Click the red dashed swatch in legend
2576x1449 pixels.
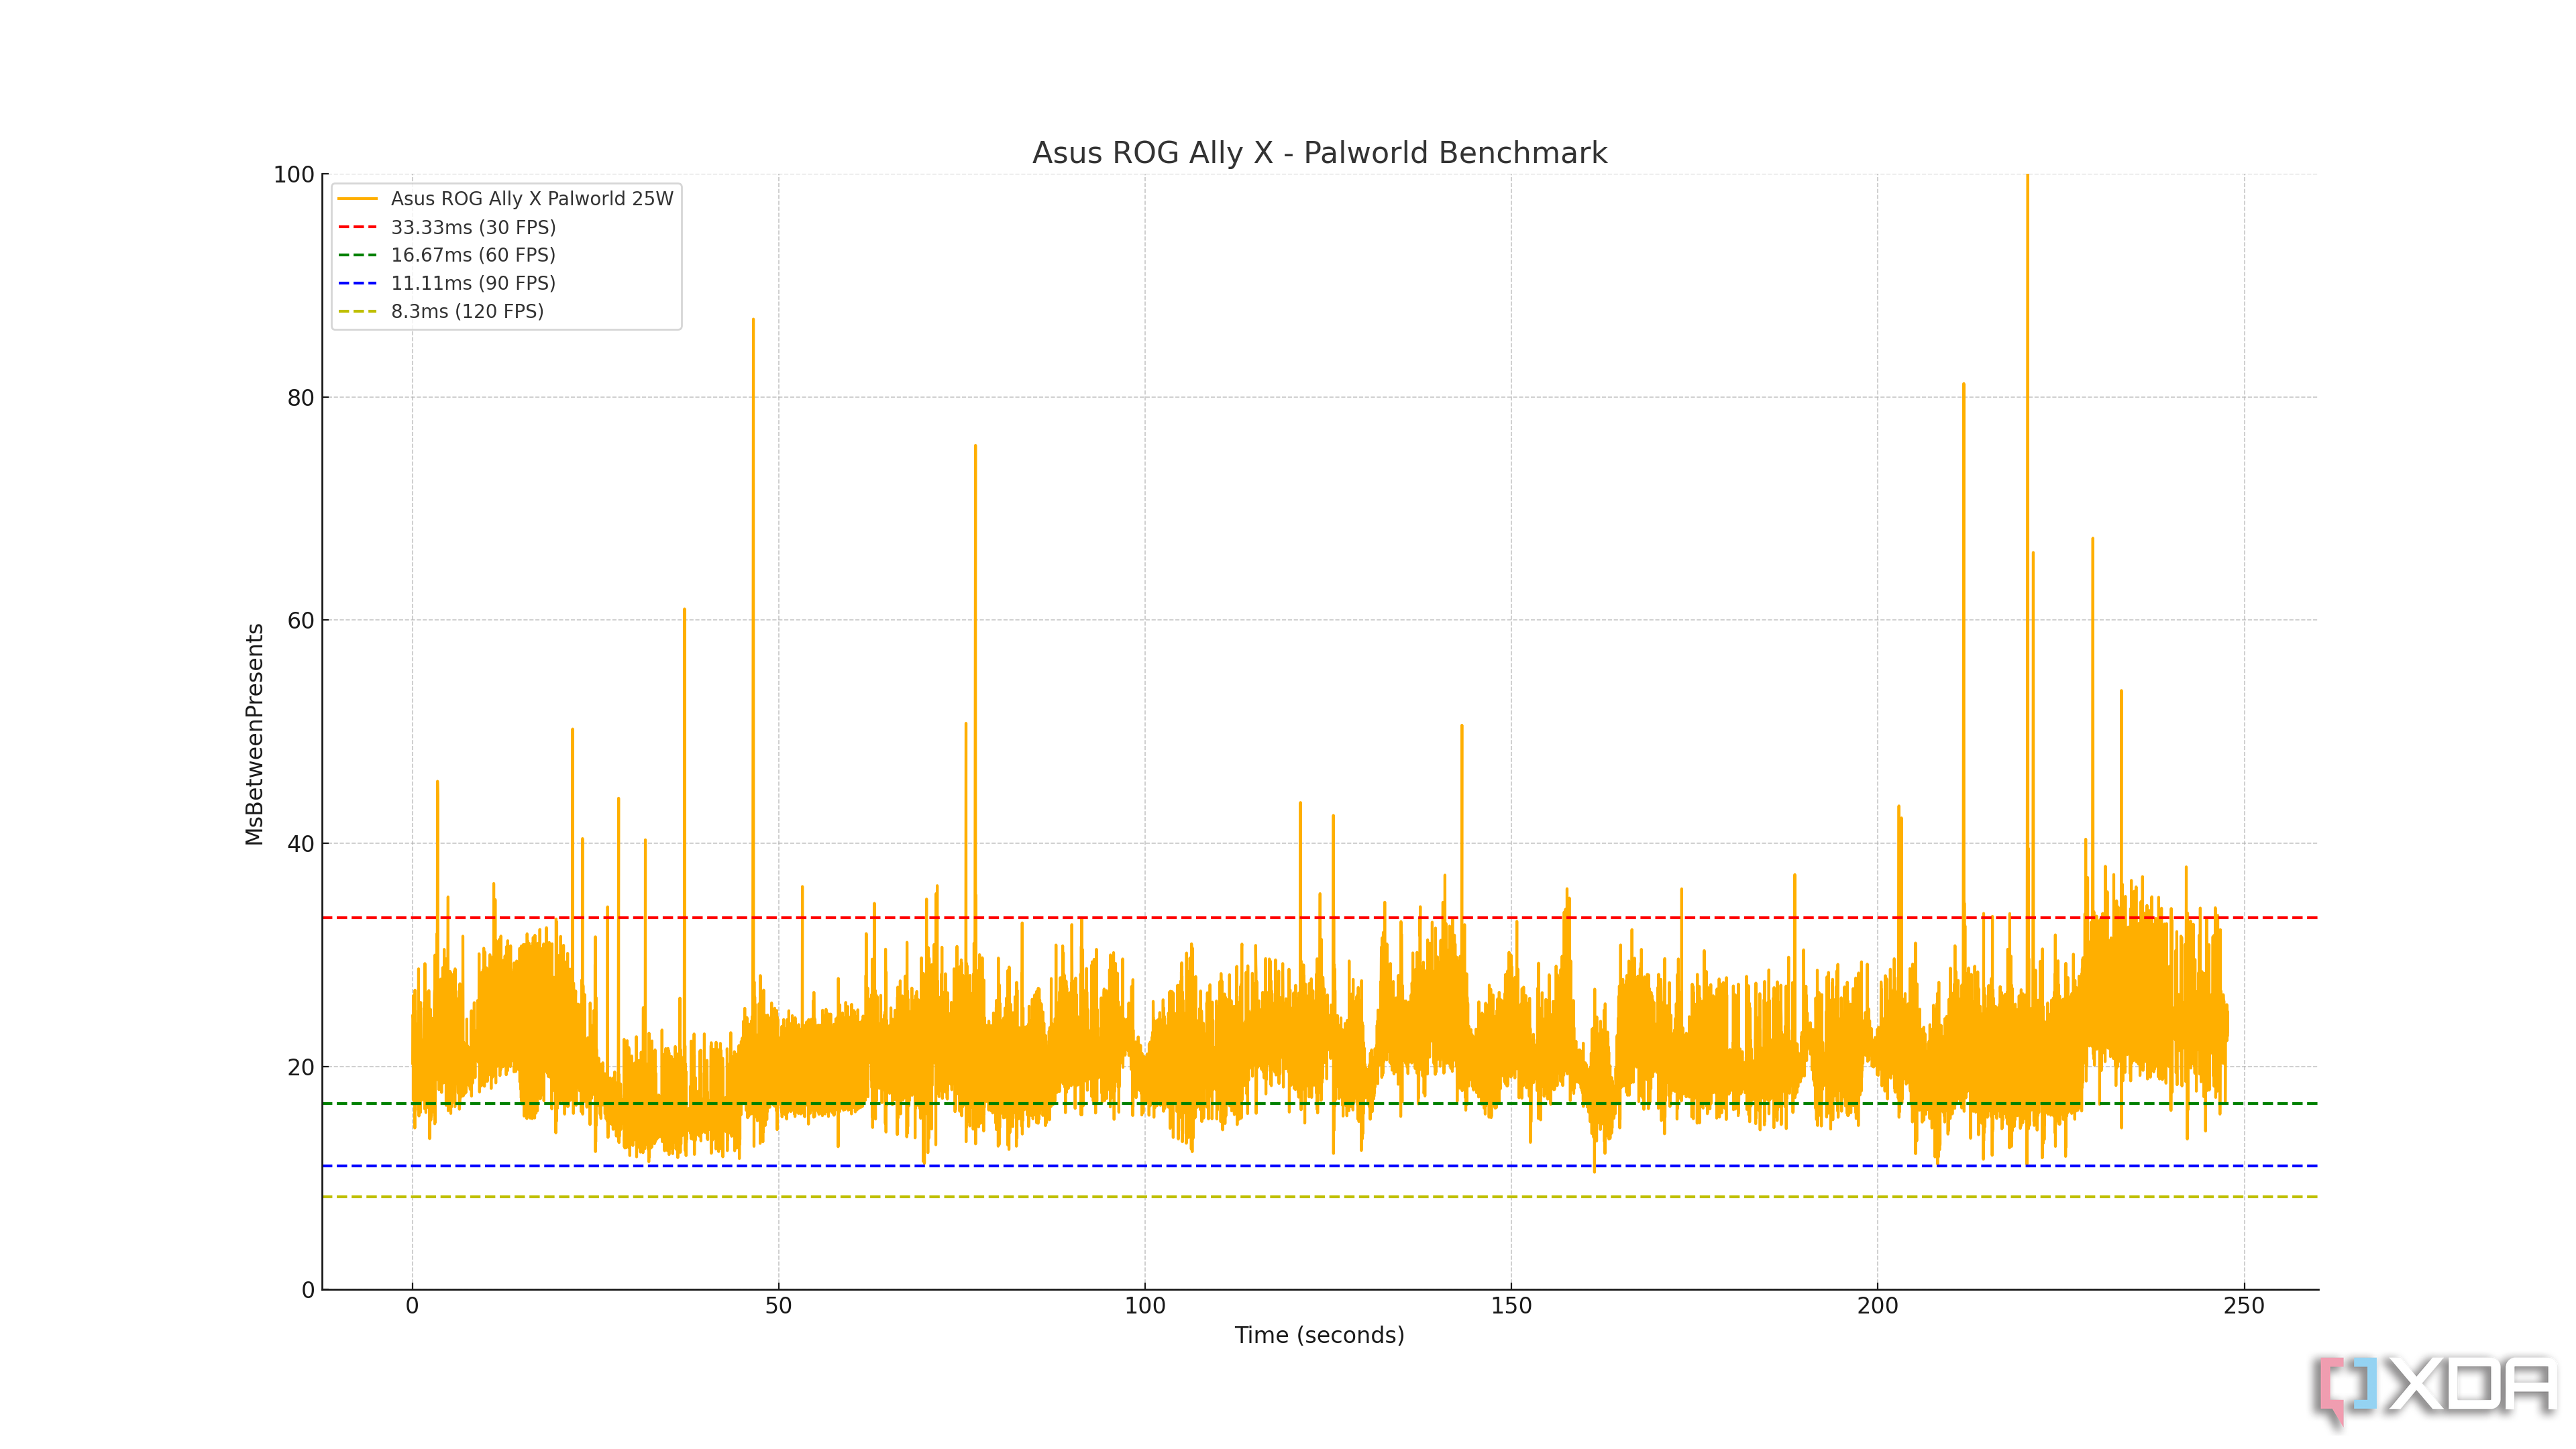click(358, 227)
